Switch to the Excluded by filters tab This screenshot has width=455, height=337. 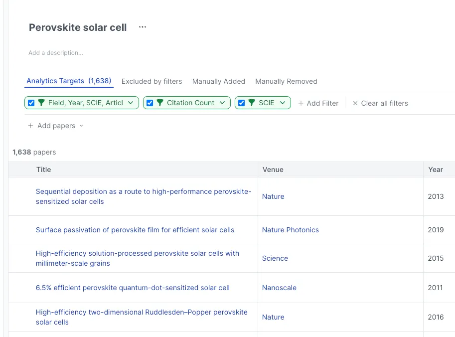[x=152, y=81]
